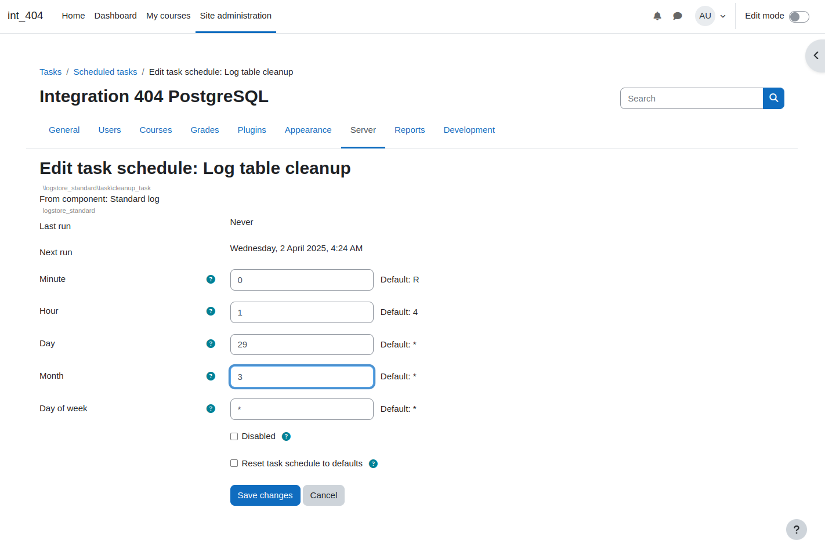
Task: Open the General tab
Action: click(64, 130)
